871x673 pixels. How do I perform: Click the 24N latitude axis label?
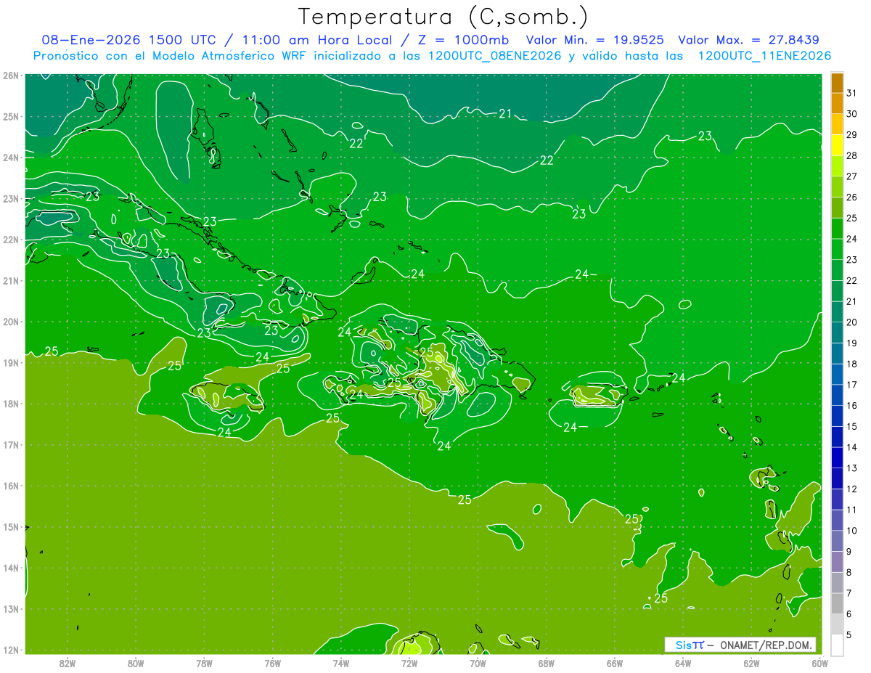tap(11, 157)
